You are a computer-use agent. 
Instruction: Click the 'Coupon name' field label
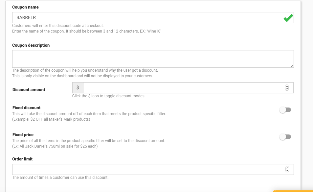[x=25, y=7]
